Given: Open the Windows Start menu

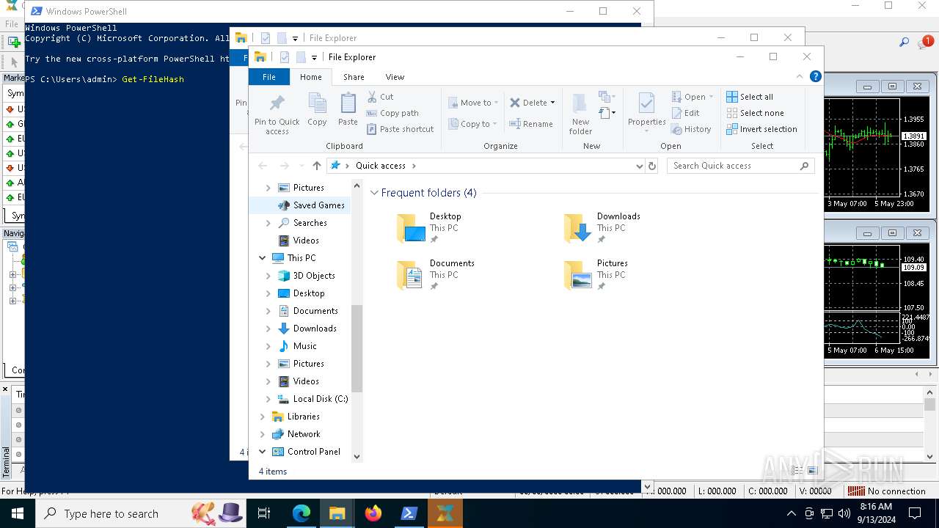Looking at the screenshot, I should [17, 513].
